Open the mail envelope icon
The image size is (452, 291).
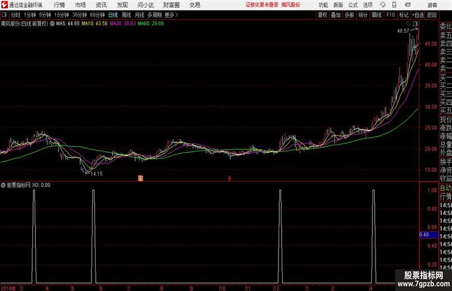point(408,5)
